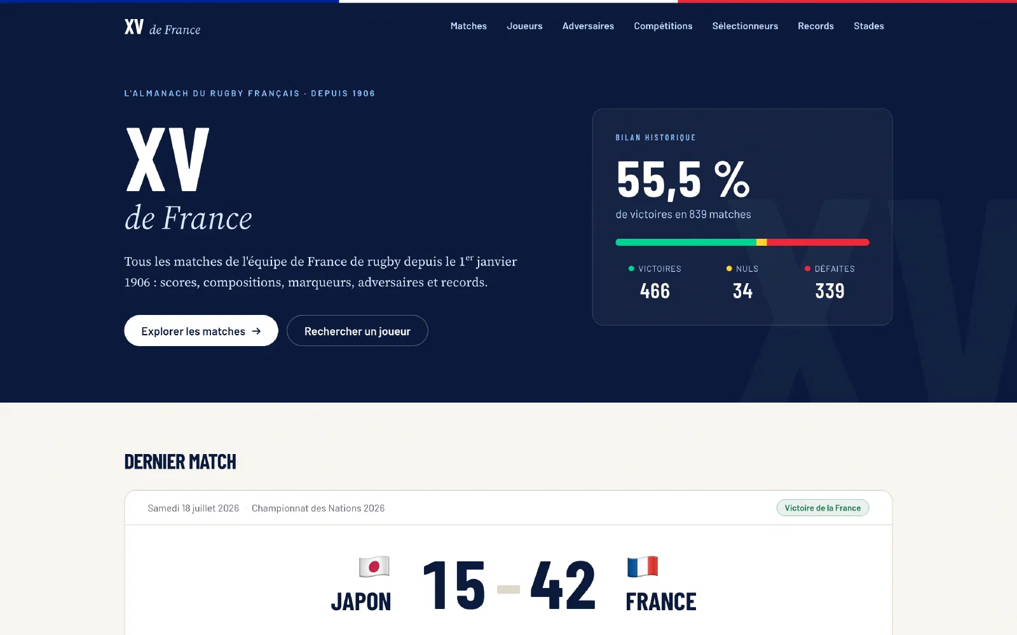Screen dimensions: 1017x635
Task: Click the FRANCE team name
Action: pyautogui.click(x=661, y=601)
